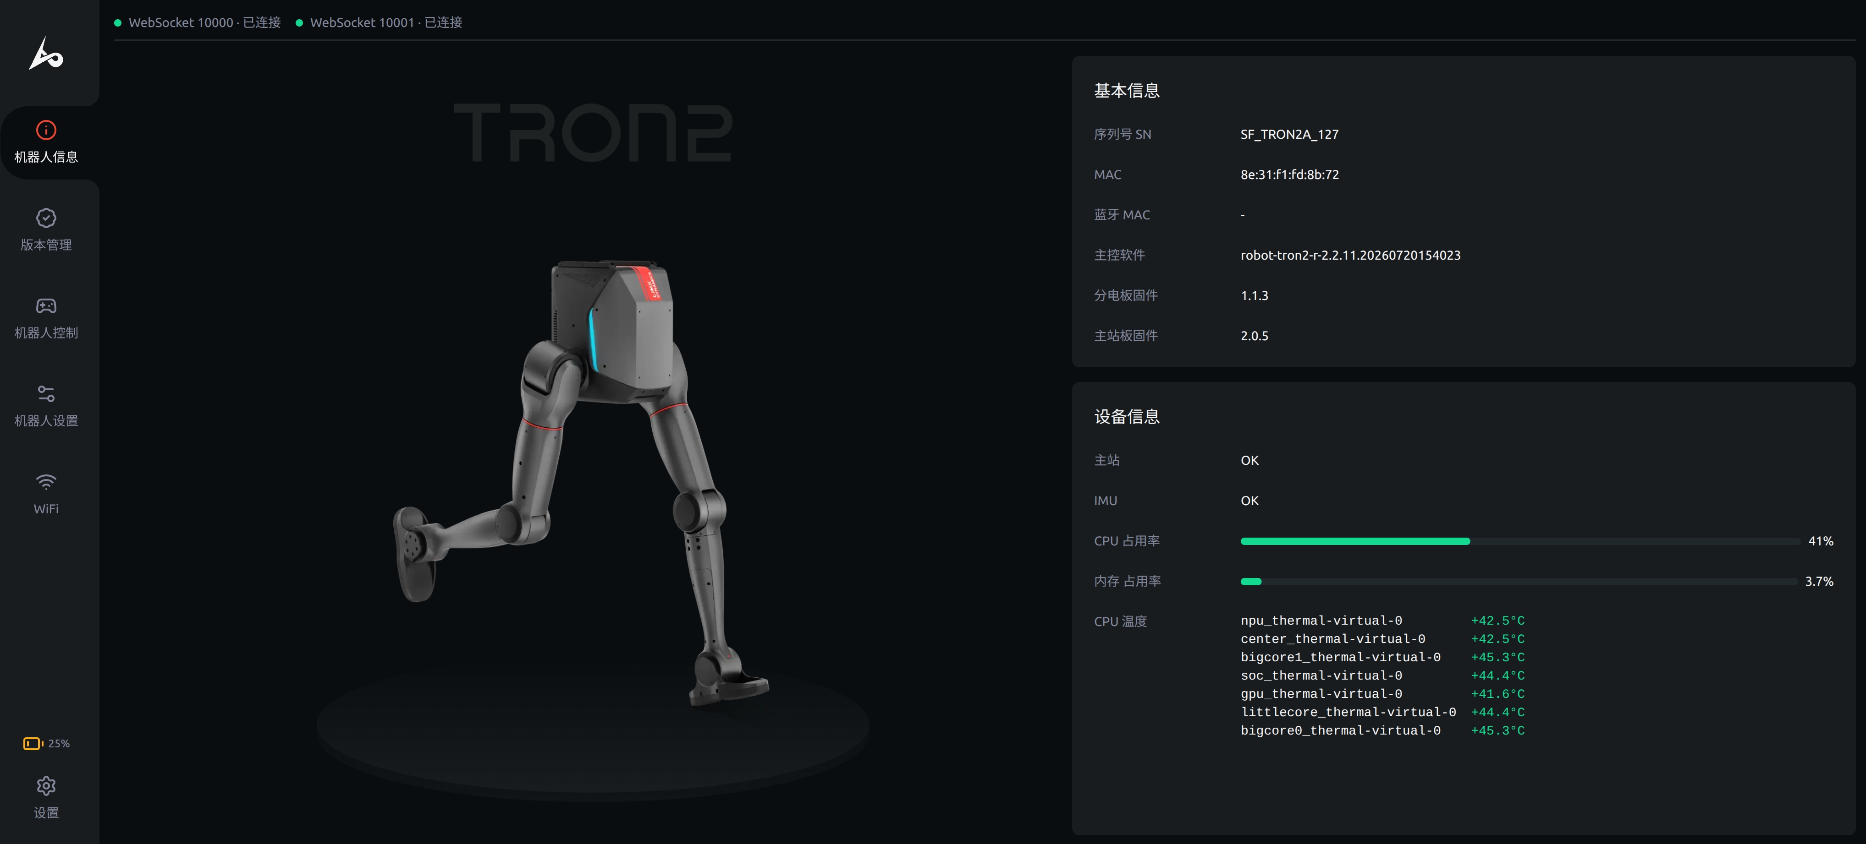This screenshot has height=844, width=1866.
Task: Click the 'WebSocket 10000 · 已连接' status text
Action: point(205,23)
